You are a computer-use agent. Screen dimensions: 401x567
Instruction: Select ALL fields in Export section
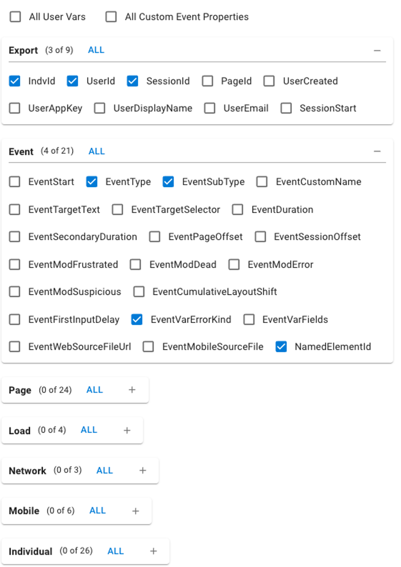pyautogui.click(x=96, y=50)
